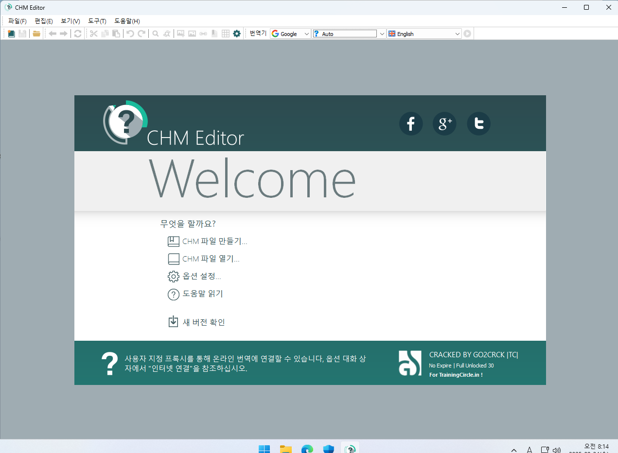This screenshot has width=618, height=453.
Task: Click the Open folder toolbar icon
Action: tap(36, 34)
